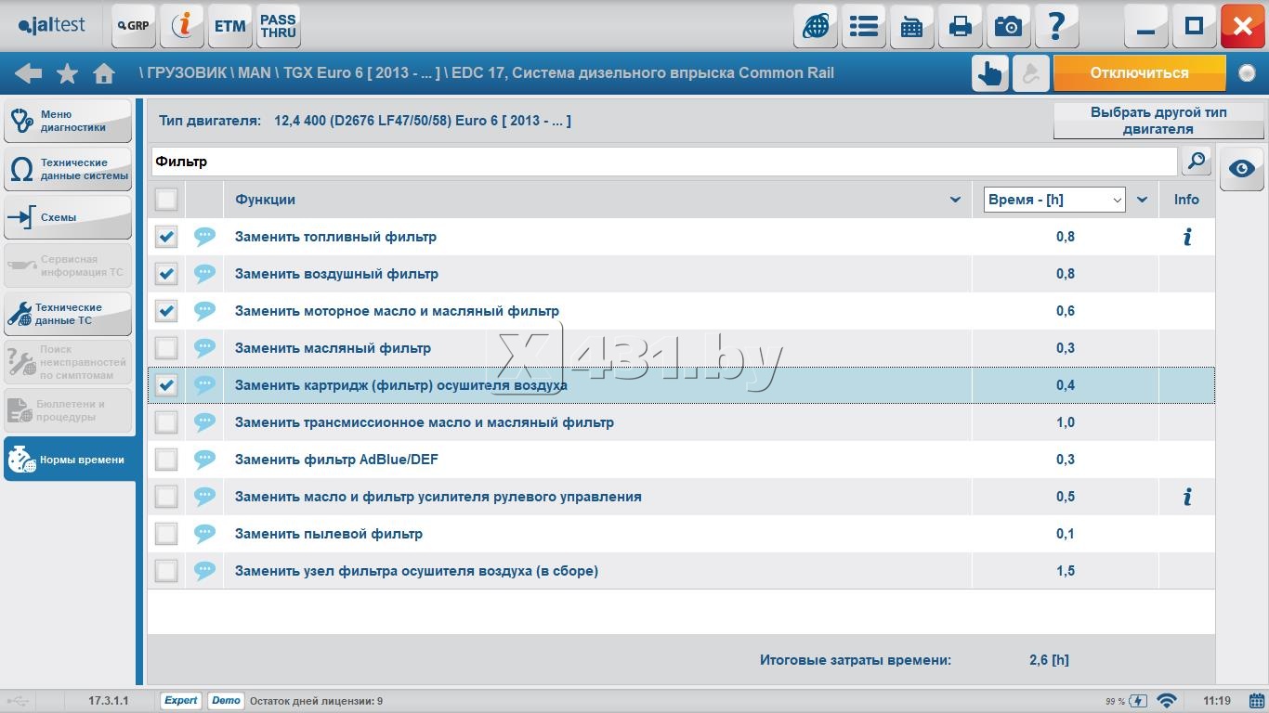Uncheck Заменить воздушный фильтр checkbox
The height and width of the screenshot is (713, 1269).
[x=166, y=274]
